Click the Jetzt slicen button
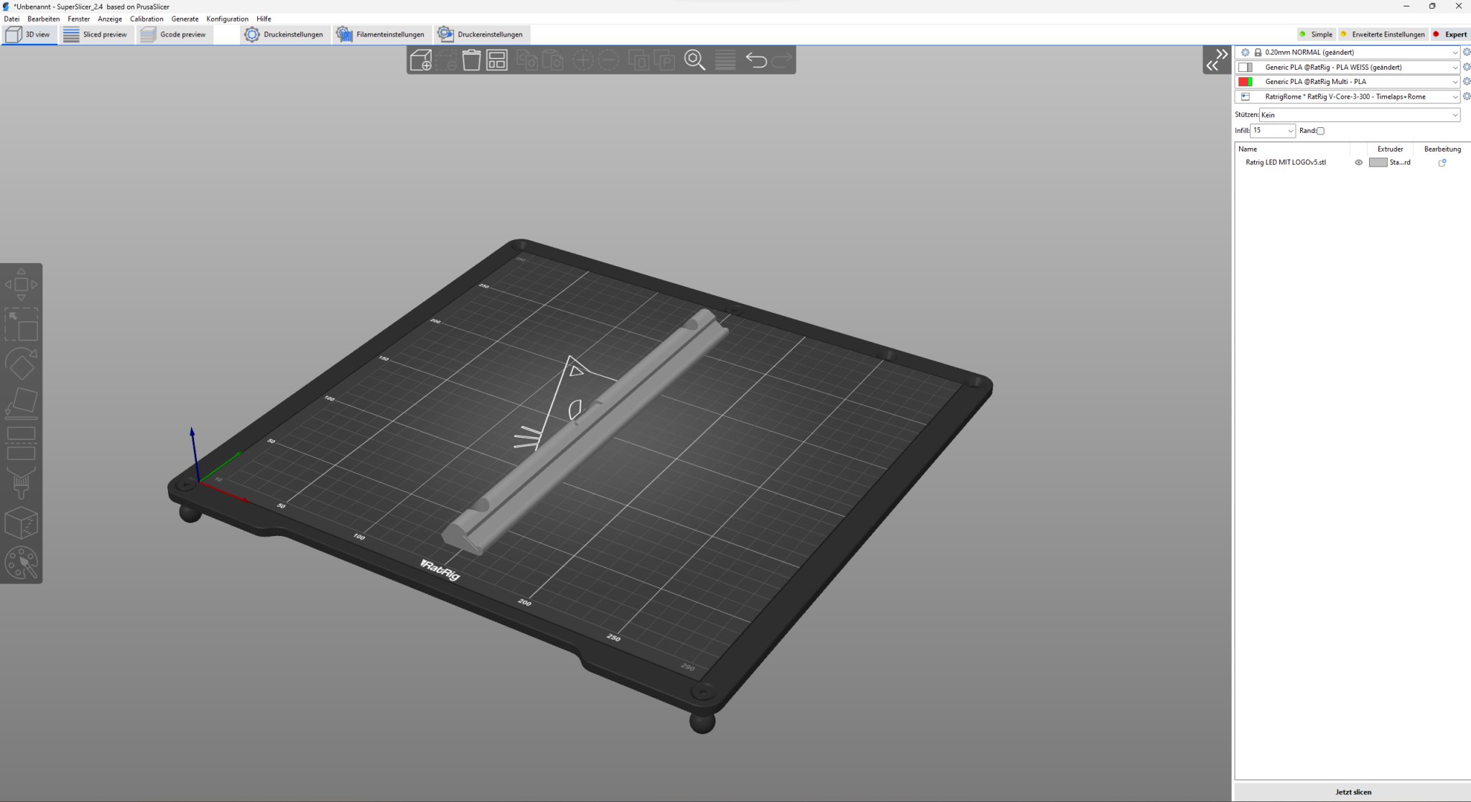This screenshot has height=802, width=1471. pos(1352,791)
